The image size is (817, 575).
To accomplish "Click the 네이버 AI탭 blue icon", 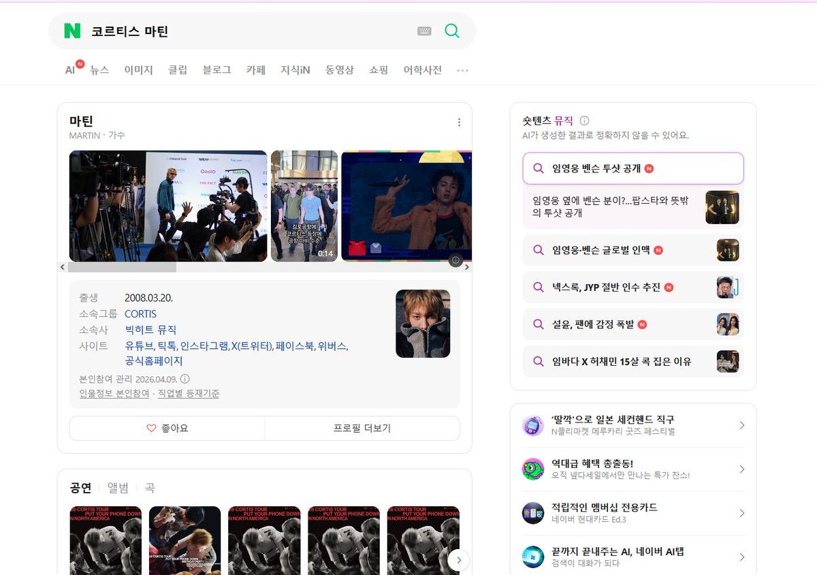I will coord(533,557).
